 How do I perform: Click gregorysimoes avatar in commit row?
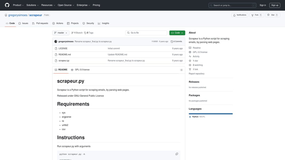56,41
